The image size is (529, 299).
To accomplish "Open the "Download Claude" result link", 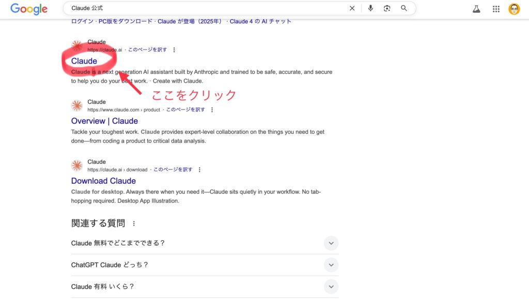I will pyautogui.click(x=103, y=181).
